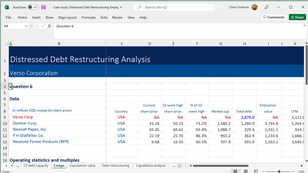Click the pen coming-soon features icon
This screenshot has height=173, width=308.
click(266, 7)
